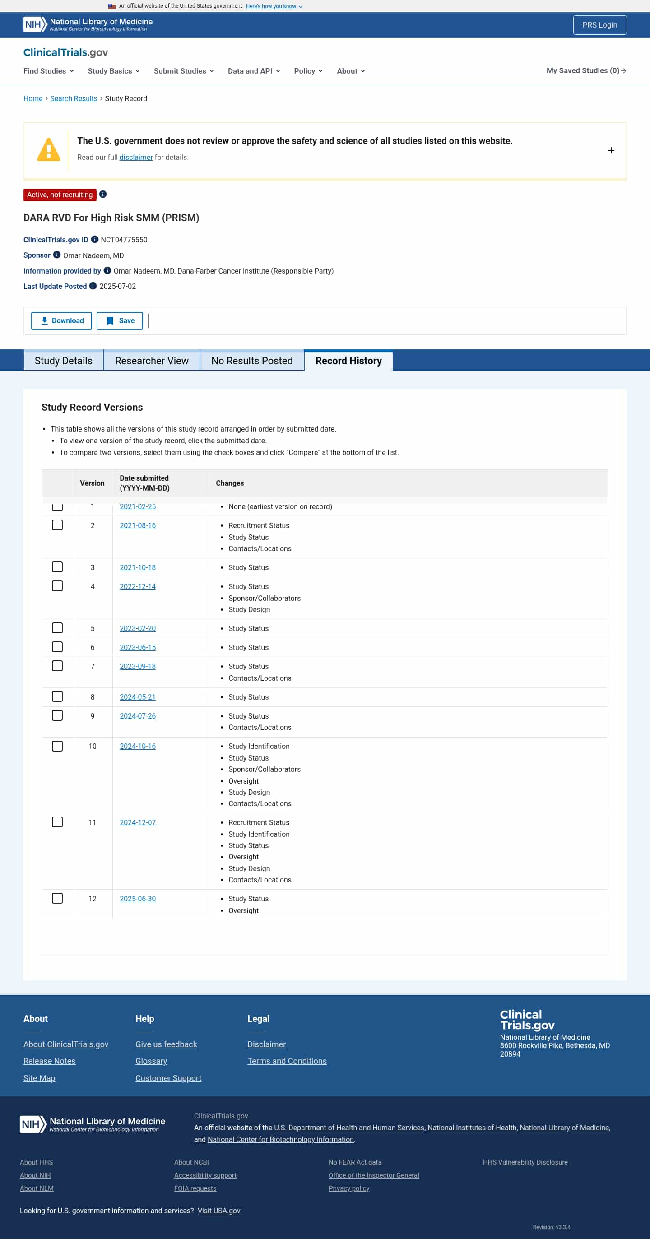Click Accessibility support footer link
Viewport: 650px width, 1239px height.
[205, 1175]
